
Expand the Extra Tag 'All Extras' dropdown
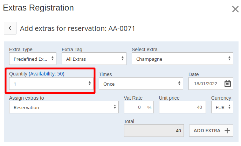[x=94, y=59]
